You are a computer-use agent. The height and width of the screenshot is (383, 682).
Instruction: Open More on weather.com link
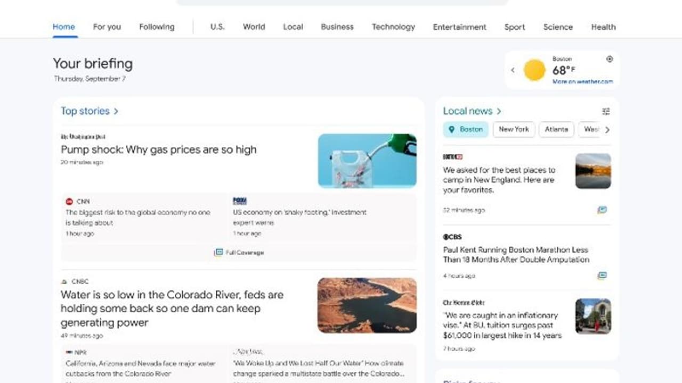(x=583, y=81)
